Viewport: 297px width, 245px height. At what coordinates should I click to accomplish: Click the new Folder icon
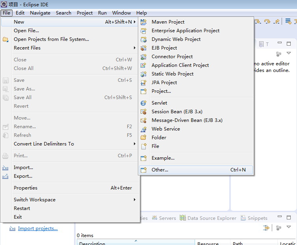click(x=143, y=138)
